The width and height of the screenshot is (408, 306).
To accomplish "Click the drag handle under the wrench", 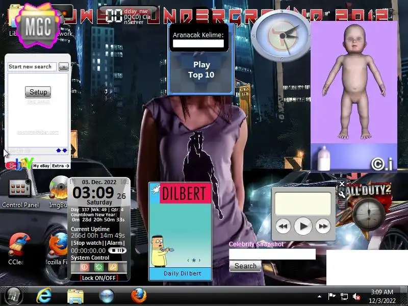I will (x=342, y=203).
